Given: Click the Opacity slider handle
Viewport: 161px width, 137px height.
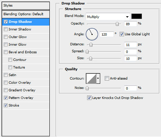Looking at the screenshot, I should 117,24.
